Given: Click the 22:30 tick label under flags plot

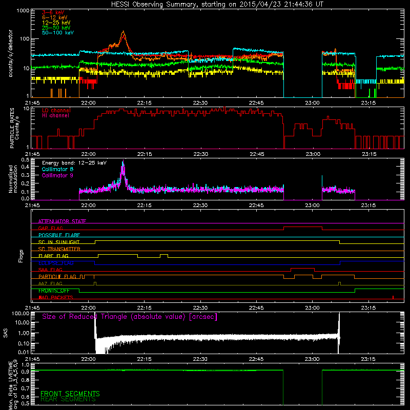Looking at the screenshot, I should click(200, 308).
